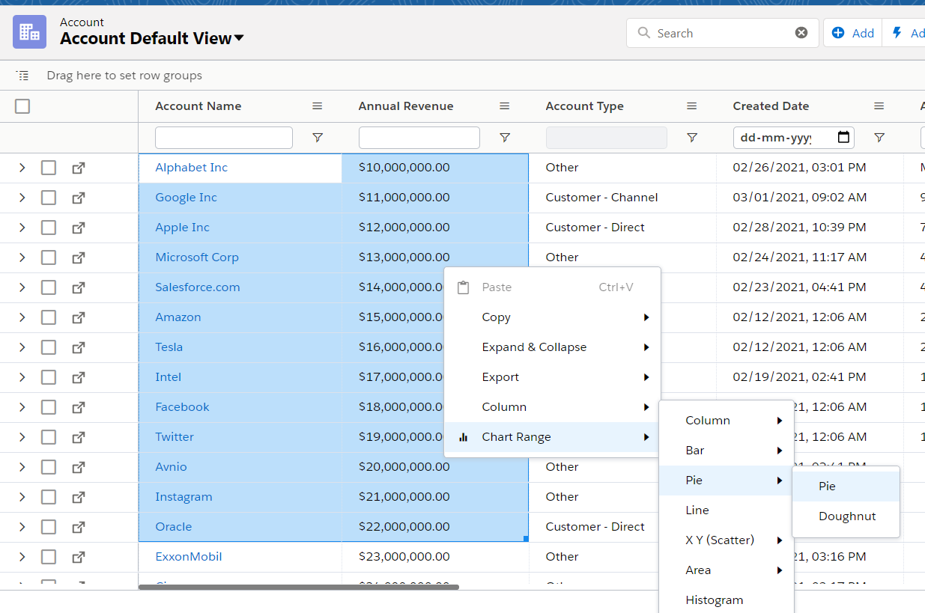Check the Google Inc row checkbox
925x613 pixels.
tap(49, 198)
